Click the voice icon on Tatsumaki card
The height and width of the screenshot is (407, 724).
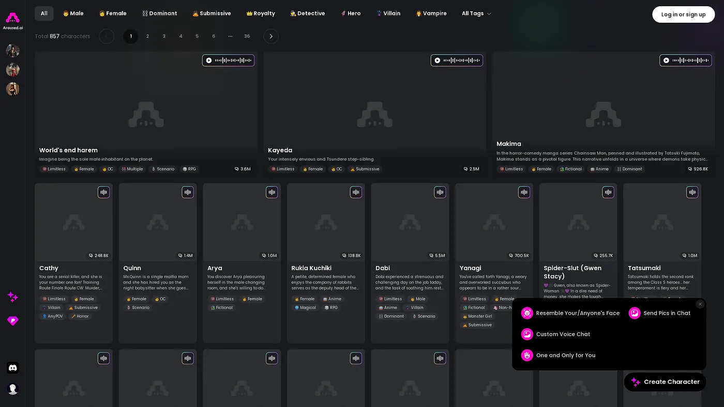[692, 192]
